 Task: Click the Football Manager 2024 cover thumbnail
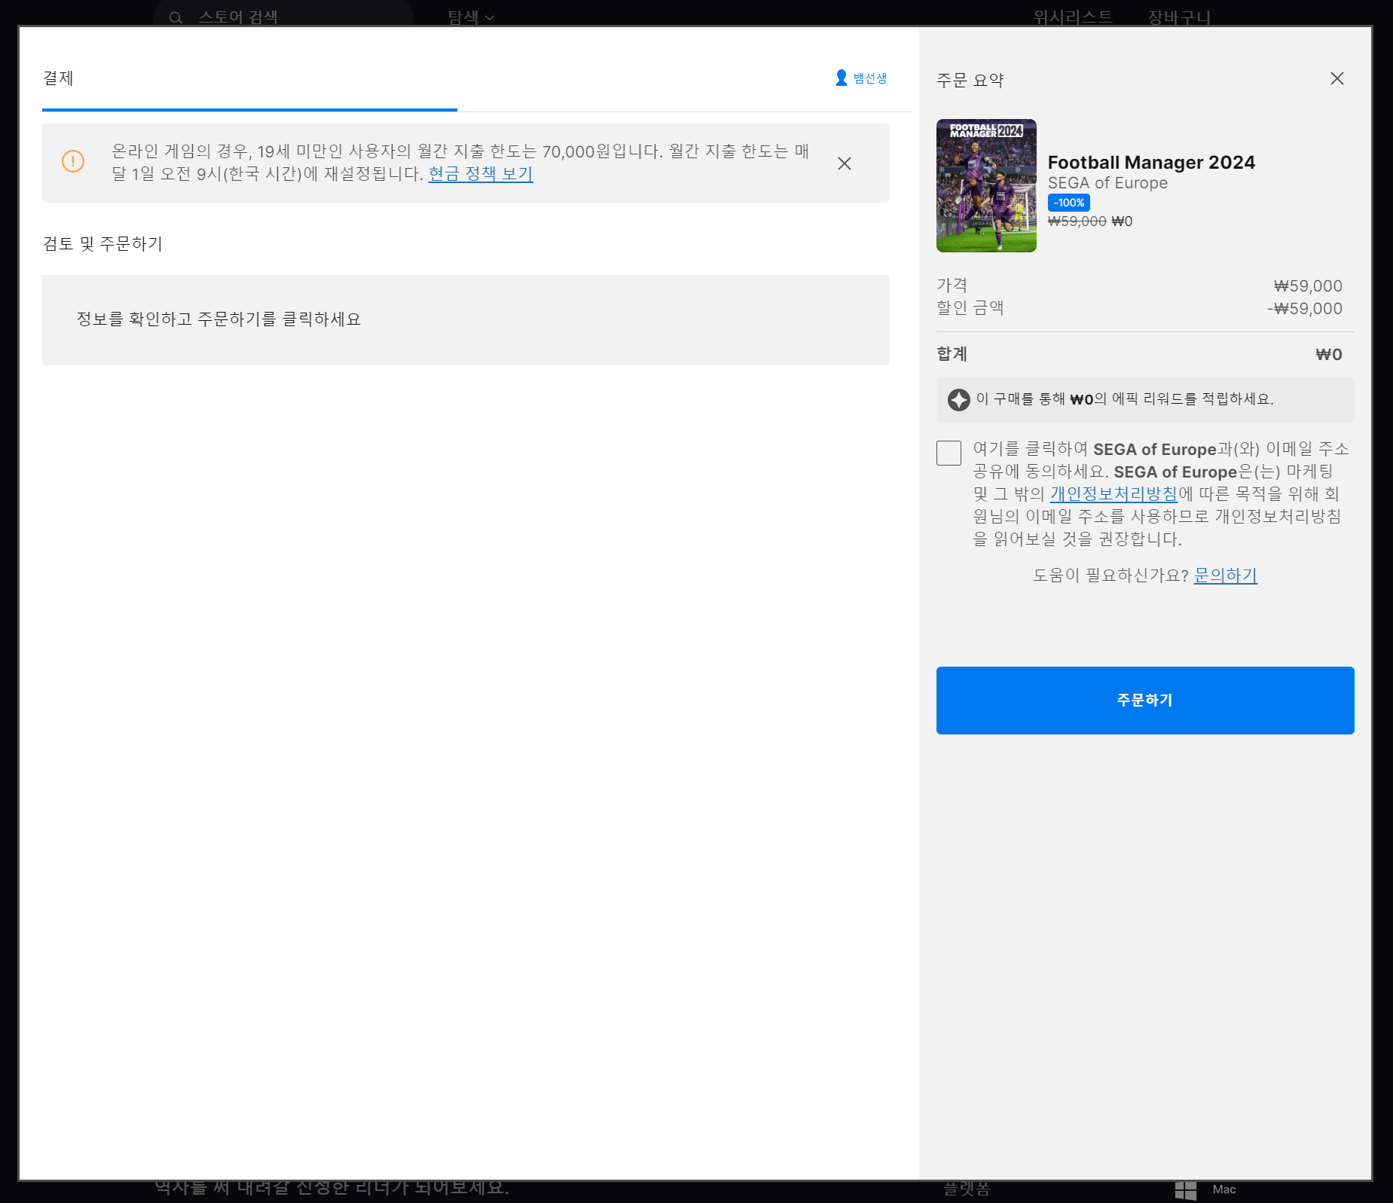[986, 185]
